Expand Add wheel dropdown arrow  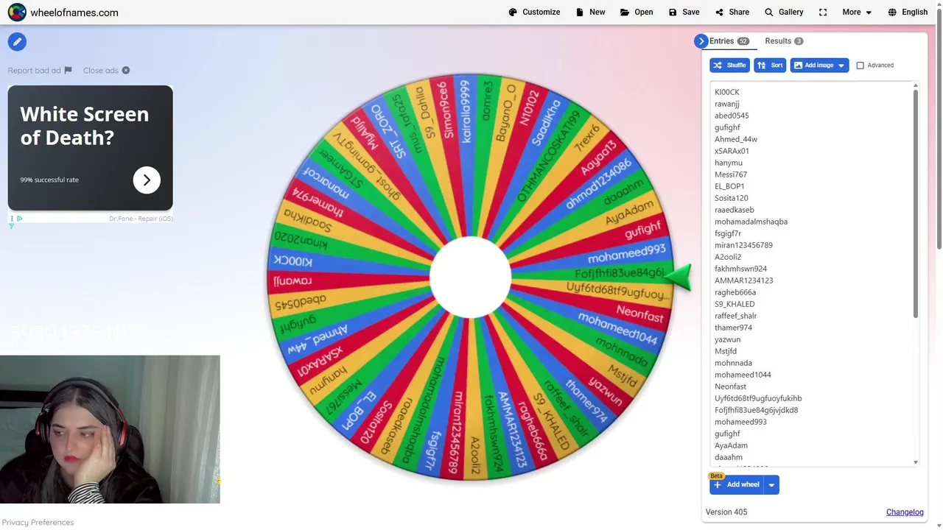[x=771, y=484]
